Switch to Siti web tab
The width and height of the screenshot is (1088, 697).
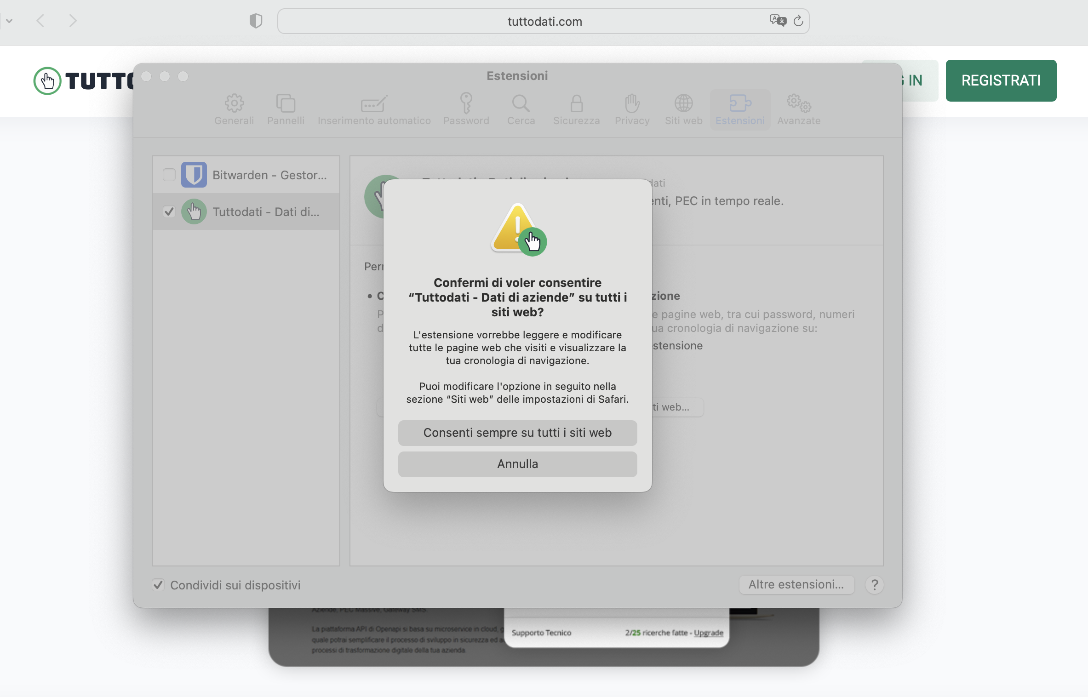pyautogui.click(x=683, y=109)
